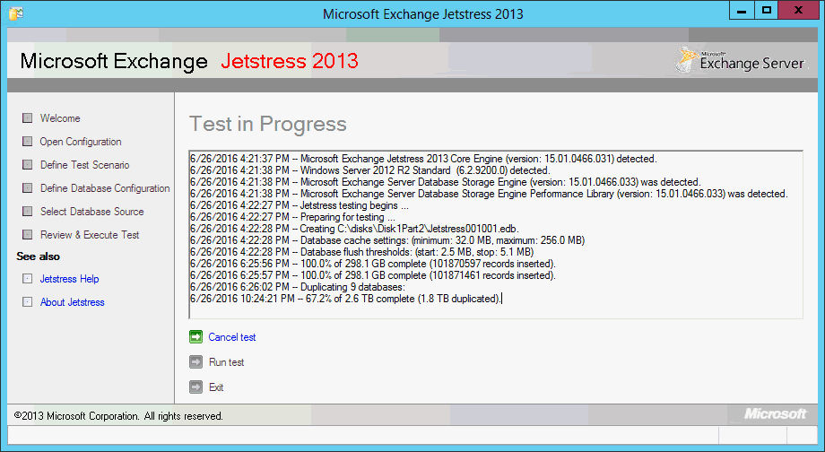Click the bullet icon beside Review & Execute Test

28,235
